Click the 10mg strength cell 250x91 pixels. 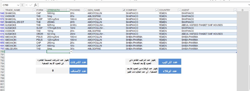pyautogui.click(x=58, y=31)
